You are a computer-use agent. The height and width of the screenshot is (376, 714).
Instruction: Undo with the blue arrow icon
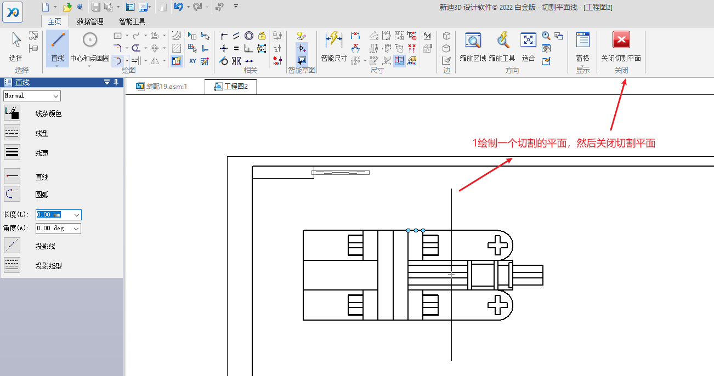(x=178, y=7)
